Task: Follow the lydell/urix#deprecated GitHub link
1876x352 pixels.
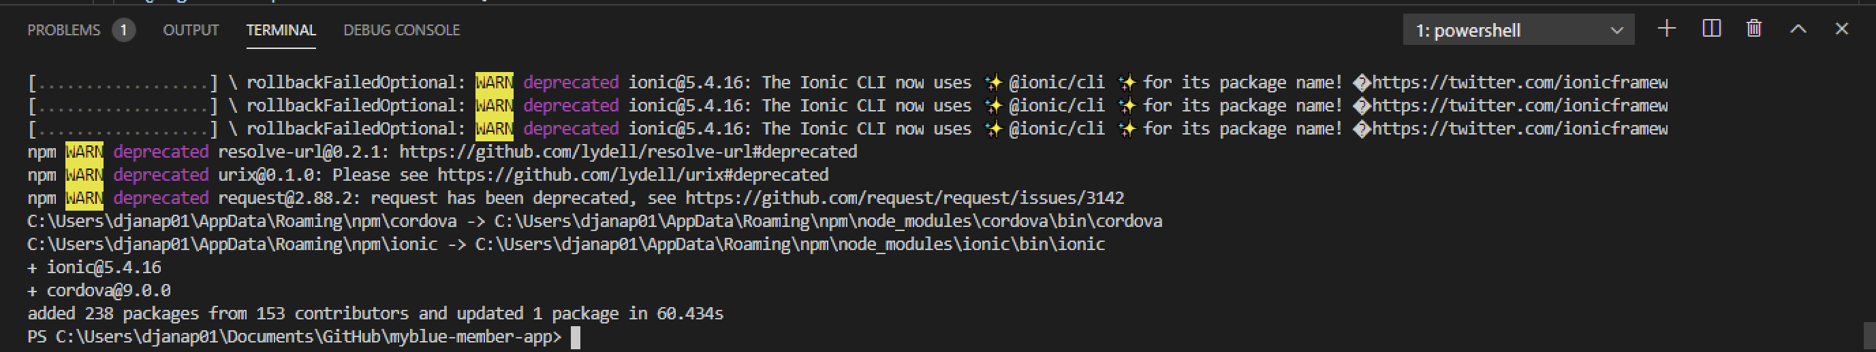Action: tap(632, 175)
